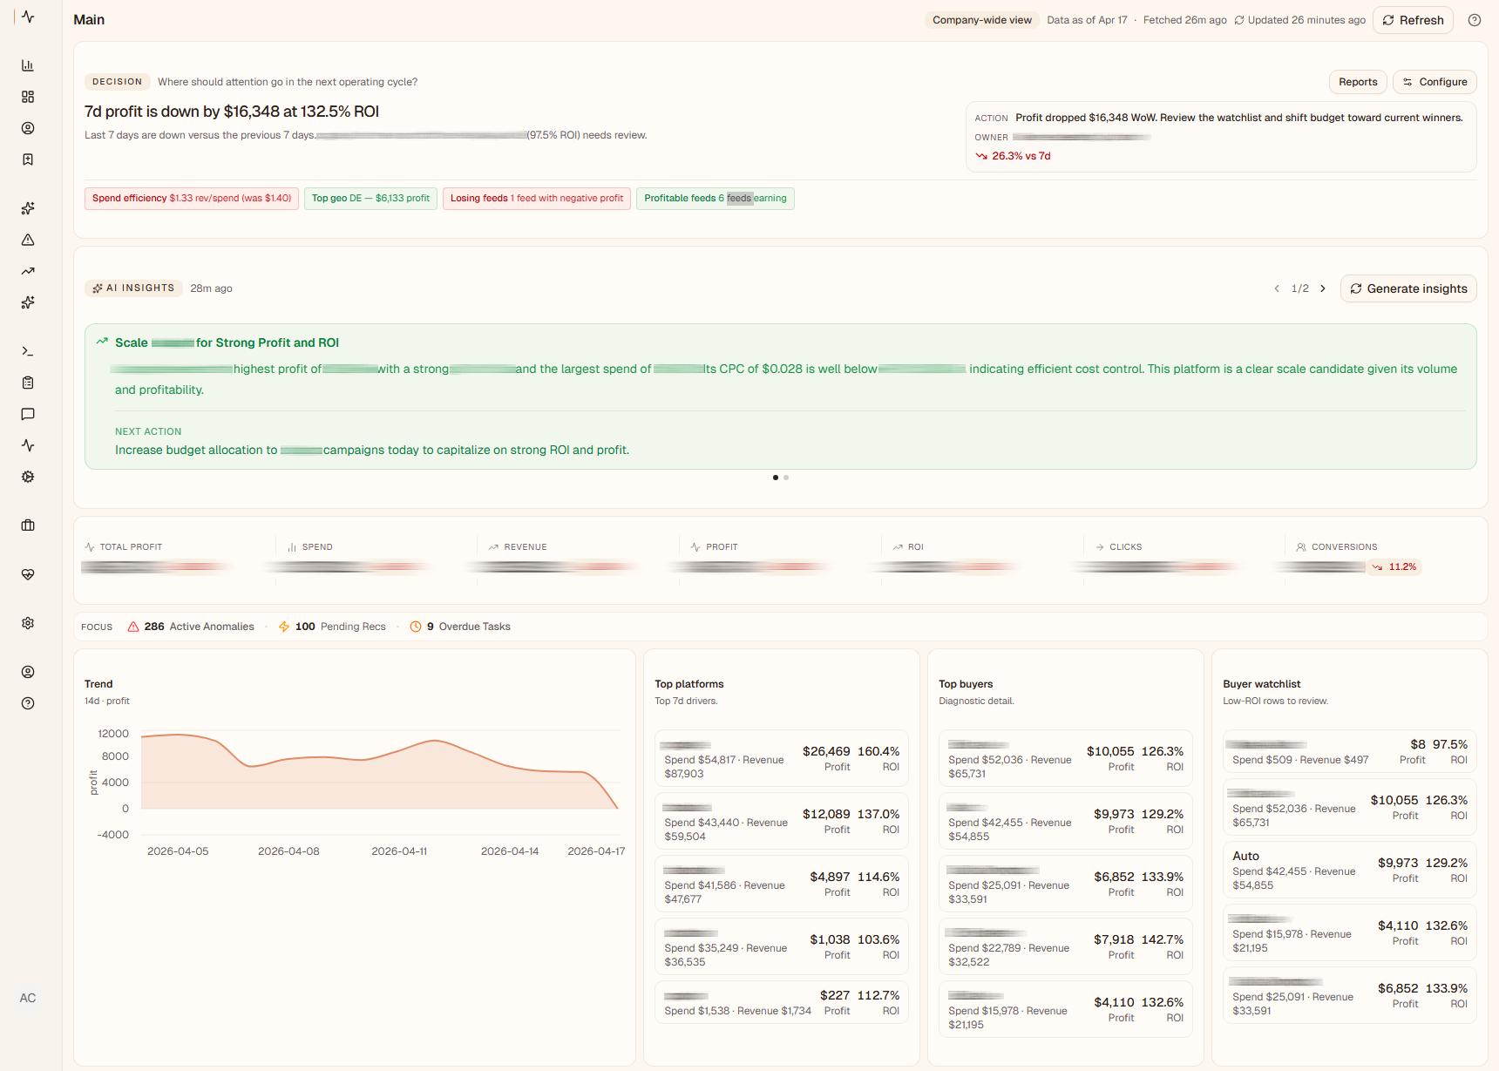Open the Configure button
1499x1071 pixels.
point(1435,82)
